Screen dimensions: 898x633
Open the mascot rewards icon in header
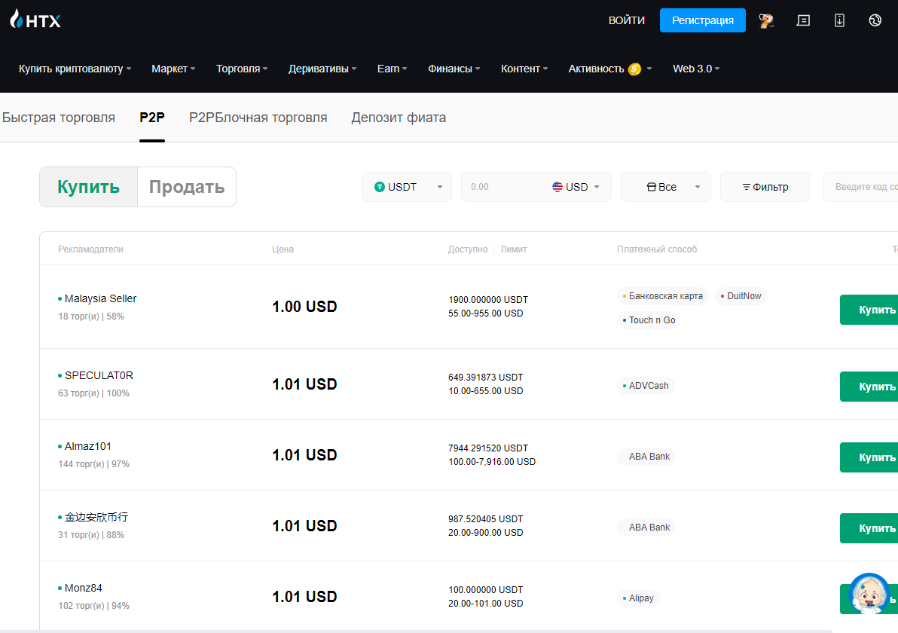[x=766, y=20]
